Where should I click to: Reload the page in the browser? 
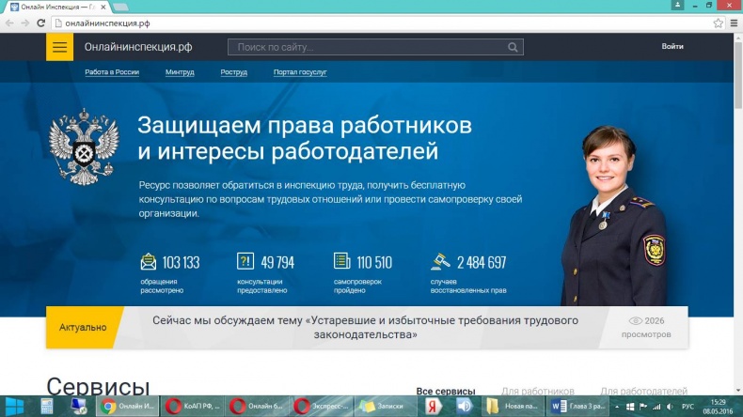pyautogui.click(x=40, y=22)
